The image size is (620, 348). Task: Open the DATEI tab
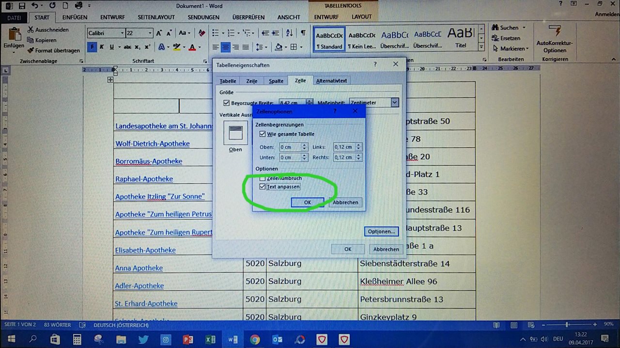coord(14,17)
